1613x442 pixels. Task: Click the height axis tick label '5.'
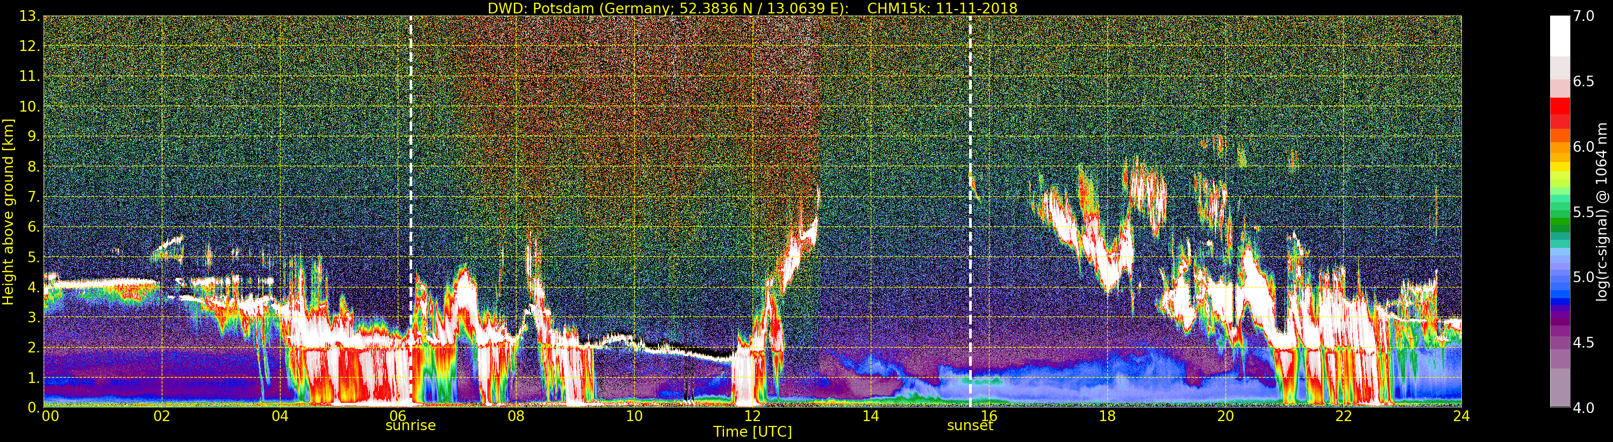pos(34,257)
